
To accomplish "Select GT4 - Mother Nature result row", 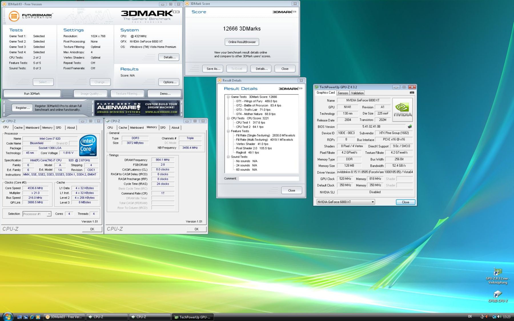I will coord(256,114).
